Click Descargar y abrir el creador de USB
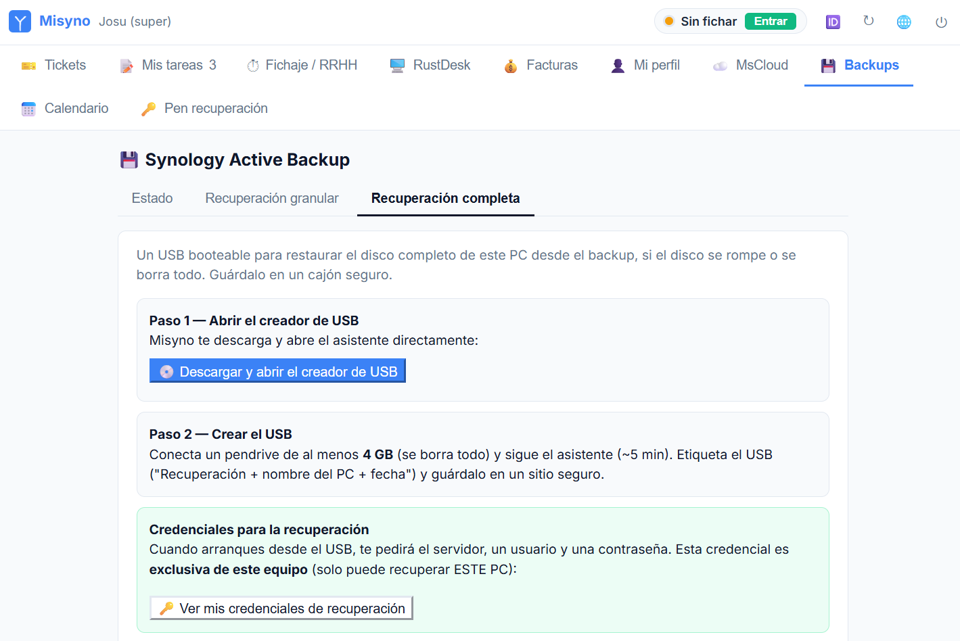 point(277,371)
